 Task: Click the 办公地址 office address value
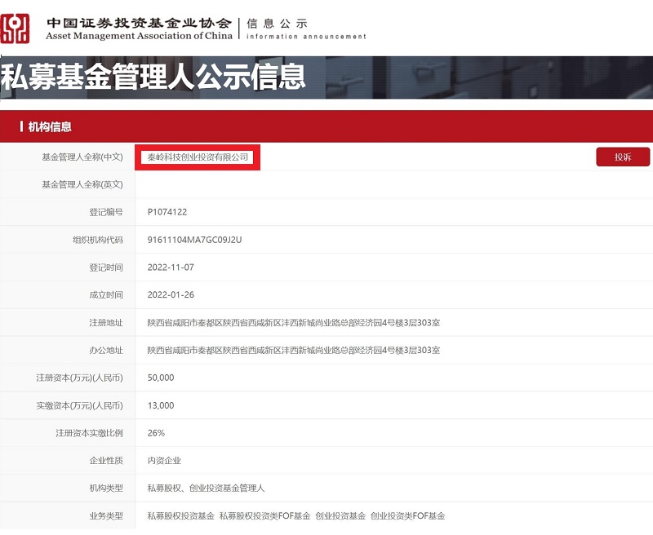(292, 351)
